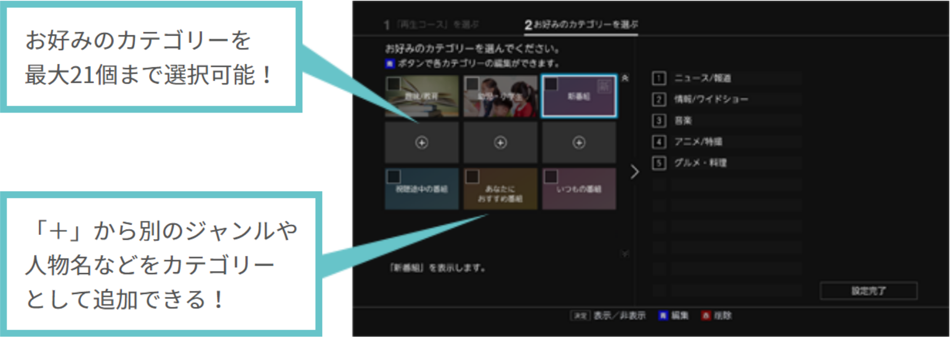Click the plus icon in the middle empty category slot
Screen dimensions: 950x337
point(500,143)
